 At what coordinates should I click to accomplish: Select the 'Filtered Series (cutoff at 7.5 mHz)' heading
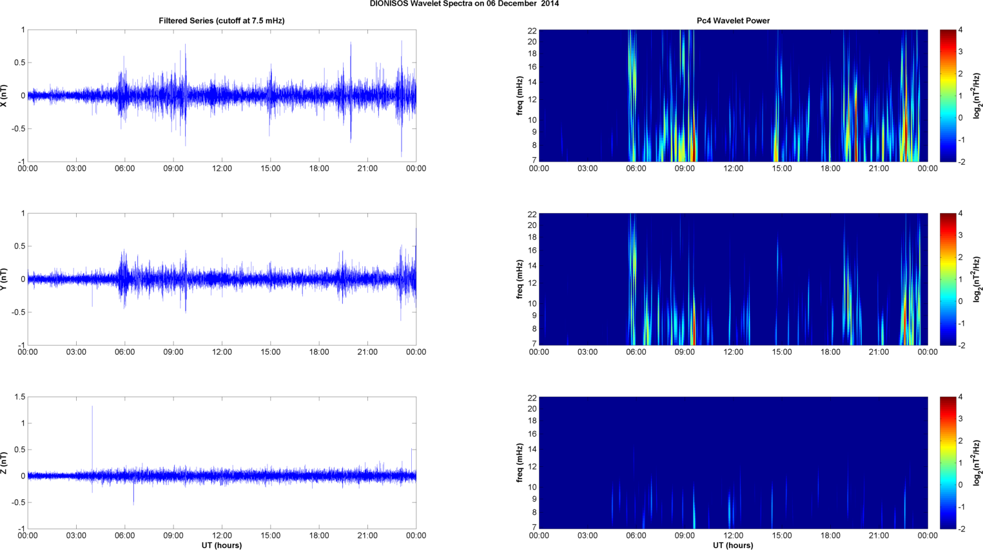(x=222, y=21)
